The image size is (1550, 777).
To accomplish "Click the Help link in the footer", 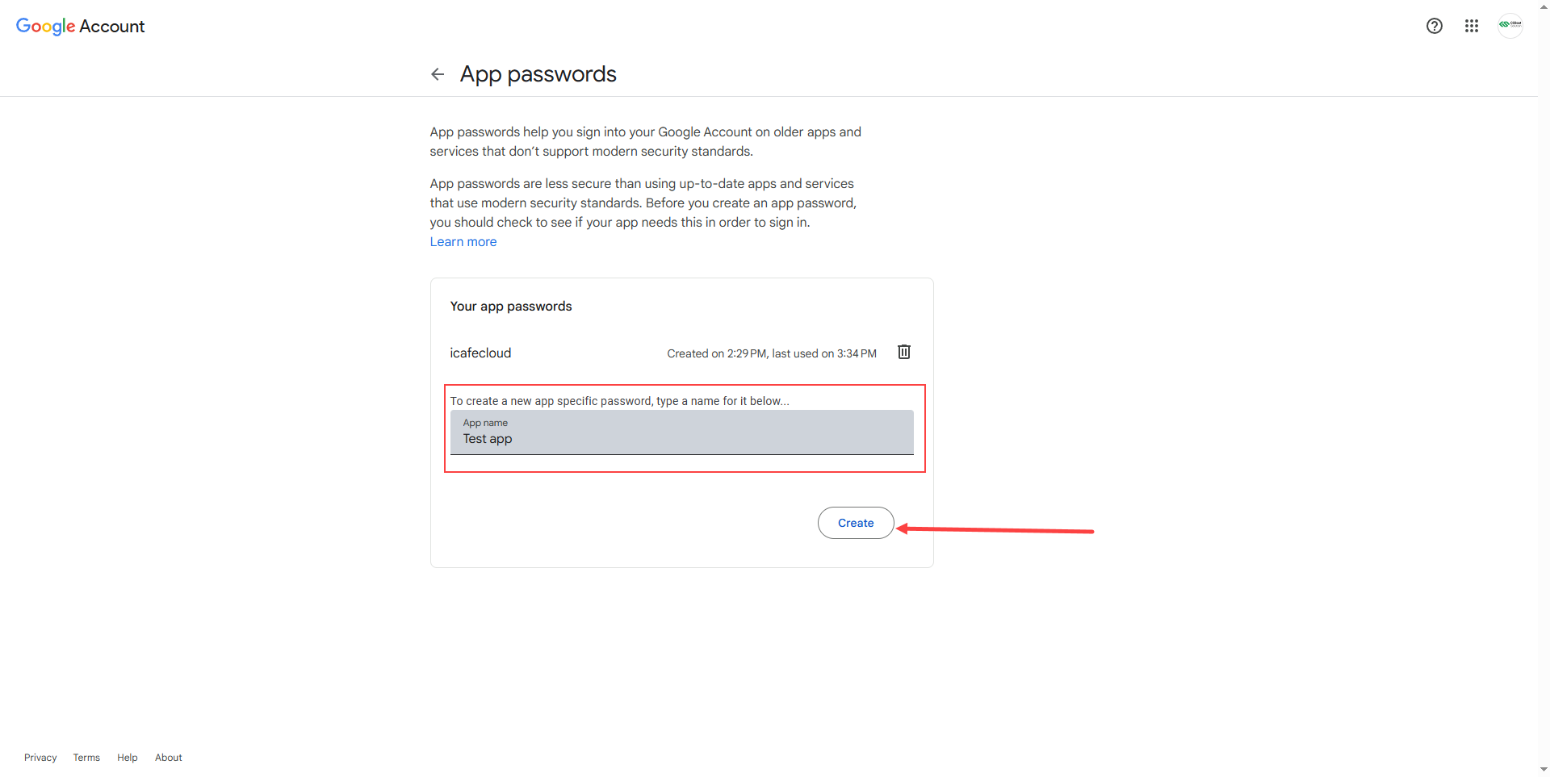I will [127, 758].
